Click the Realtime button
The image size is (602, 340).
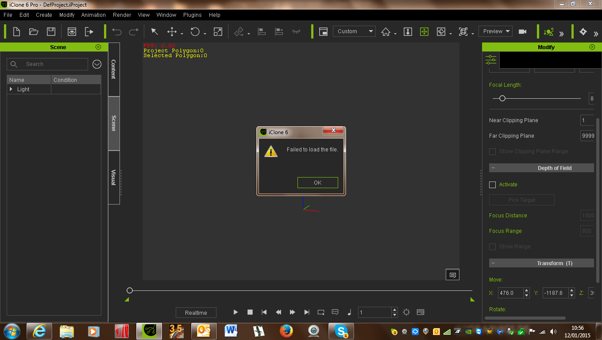click(196, 313)
